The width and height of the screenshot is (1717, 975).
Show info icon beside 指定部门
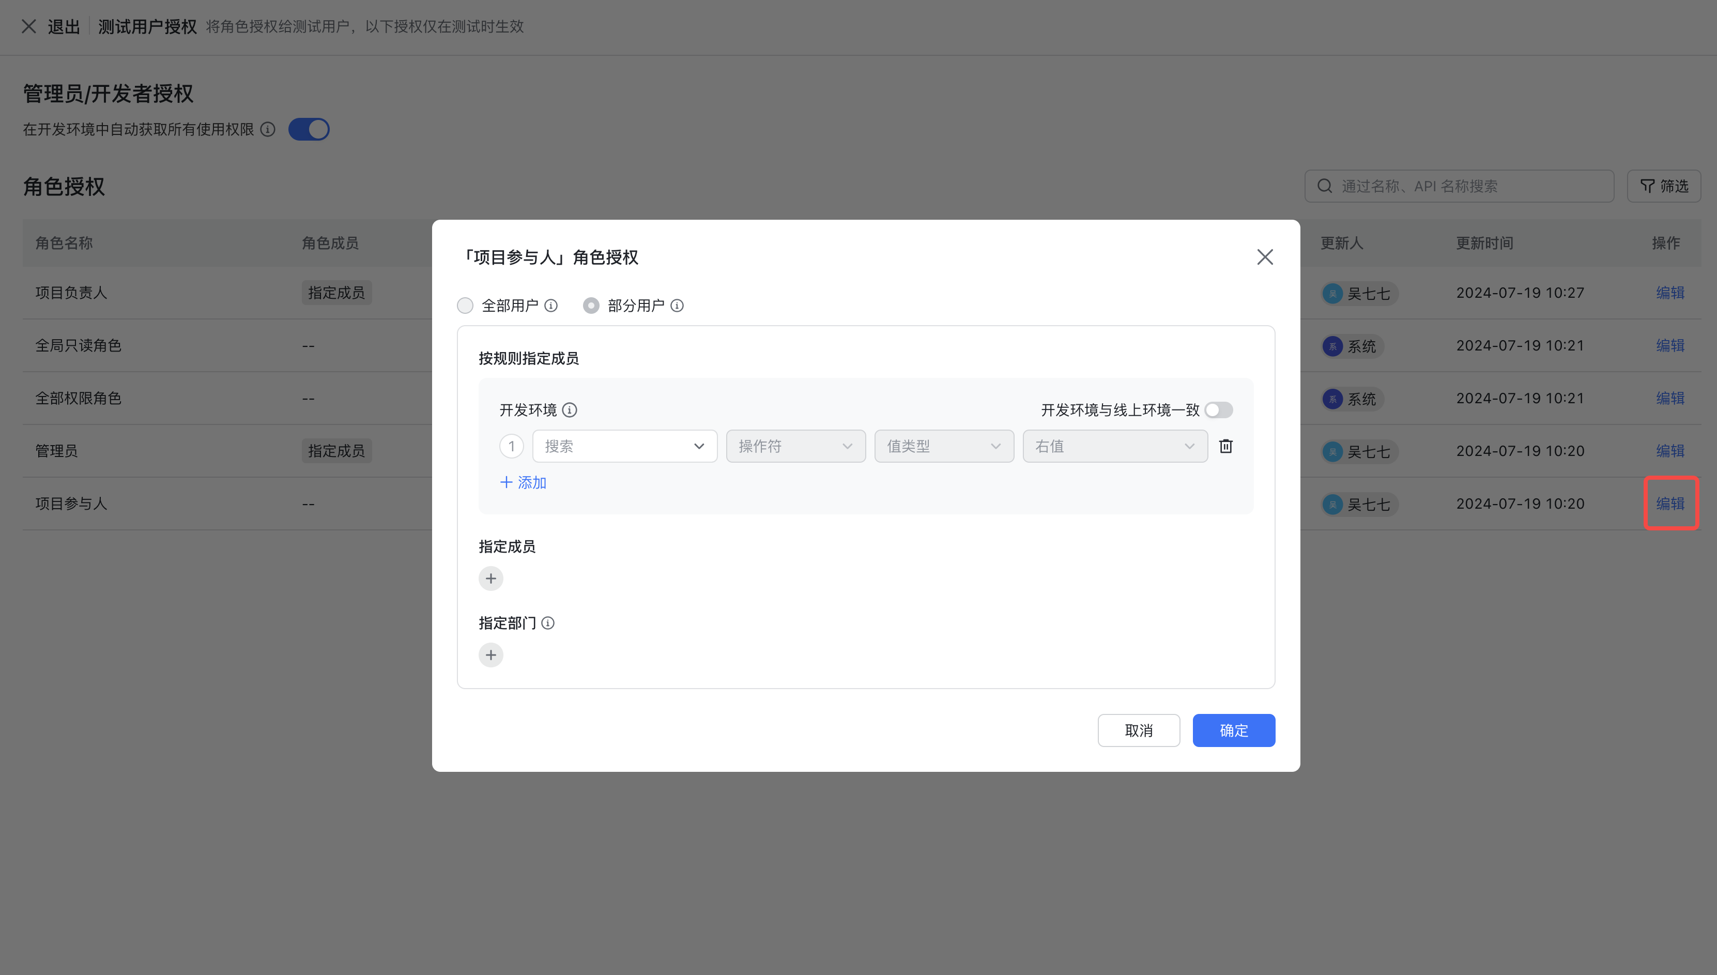pos(547,623)
